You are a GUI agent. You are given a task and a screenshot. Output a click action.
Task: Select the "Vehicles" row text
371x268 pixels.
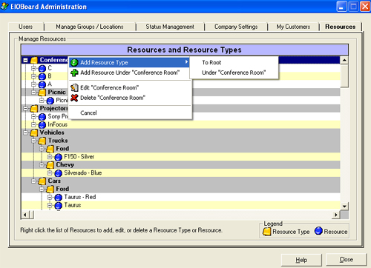(52, 133)
